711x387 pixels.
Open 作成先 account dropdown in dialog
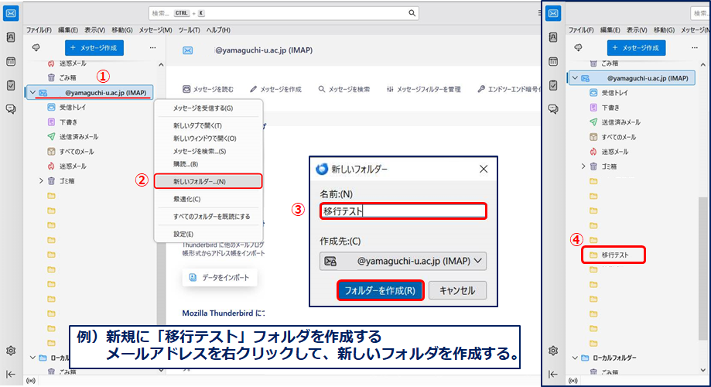pos(403,262)
